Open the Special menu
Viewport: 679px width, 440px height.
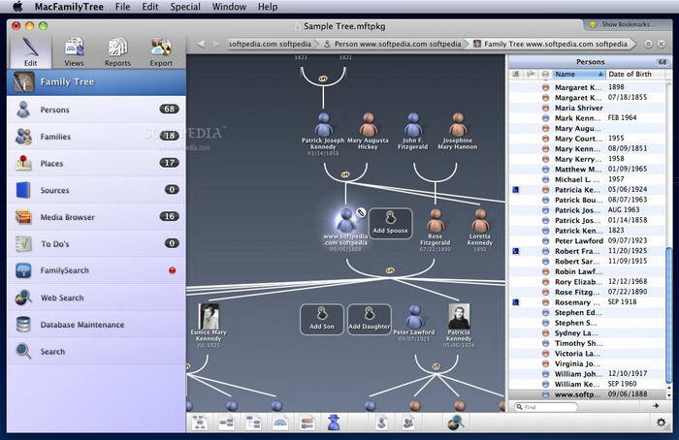pyautogui.click(x=185, y=7)
